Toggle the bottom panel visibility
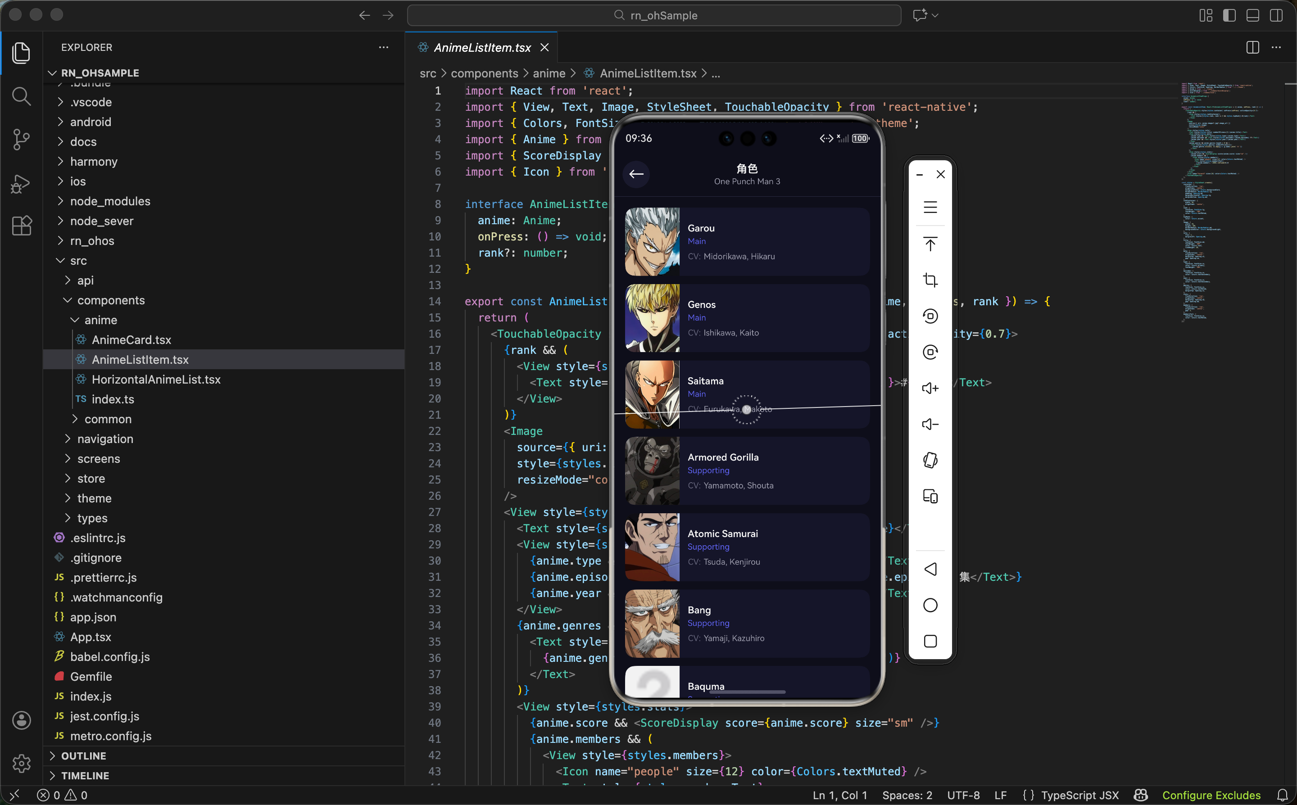Viewport: 1297px width, 805px height. pyautogui.click(x=1252, y=15)
